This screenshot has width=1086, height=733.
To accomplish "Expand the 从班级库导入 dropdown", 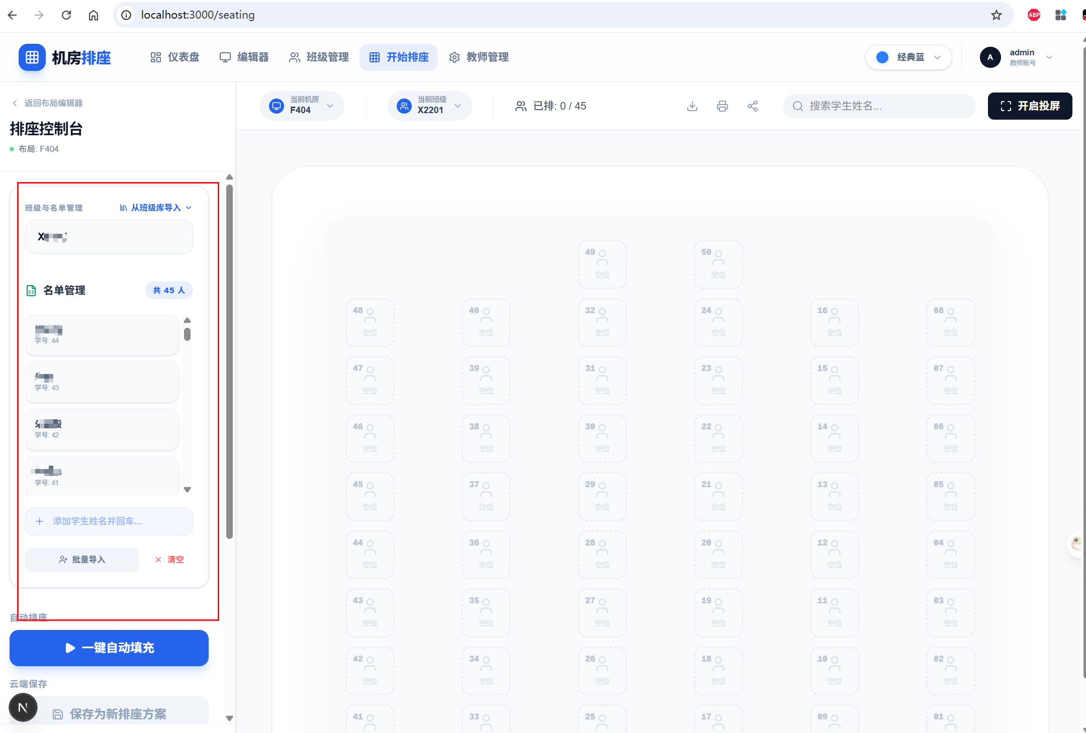I will [x=156, y=208].
